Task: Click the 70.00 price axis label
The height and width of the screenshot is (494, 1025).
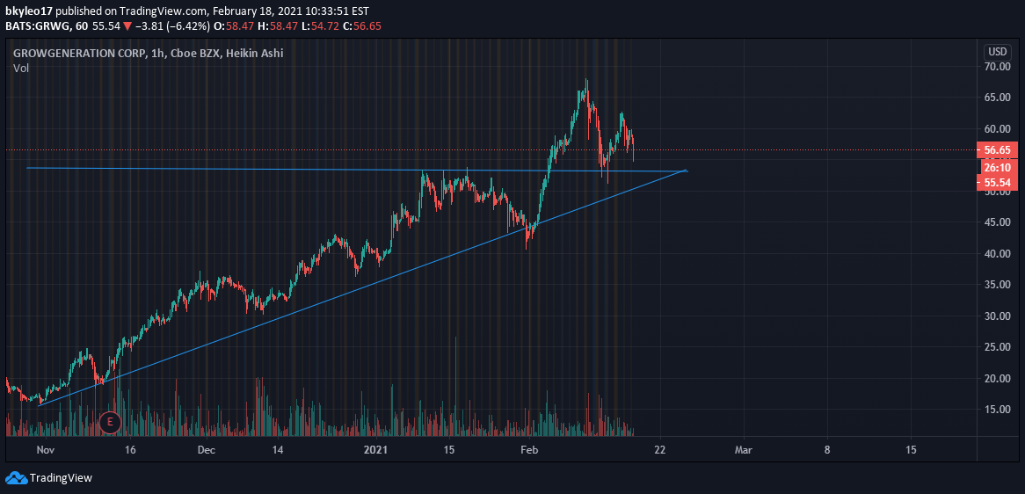Action: tap(1000, 67)
